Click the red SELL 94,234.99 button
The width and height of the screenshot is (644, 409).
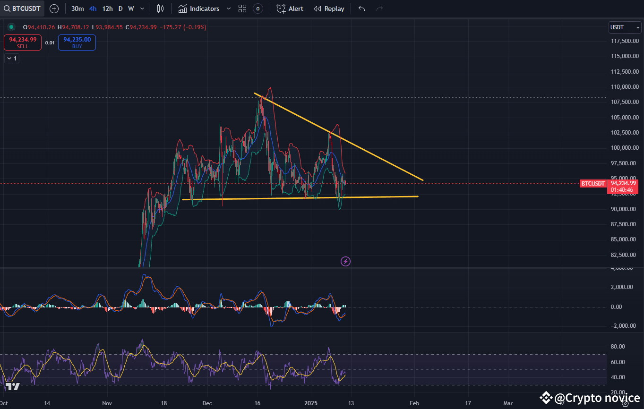(23, 43)
